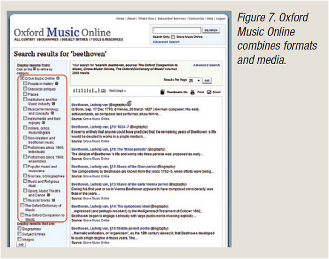Open Advanced search link in results summary
Screen dimensions: 329x259
point(207,65)
